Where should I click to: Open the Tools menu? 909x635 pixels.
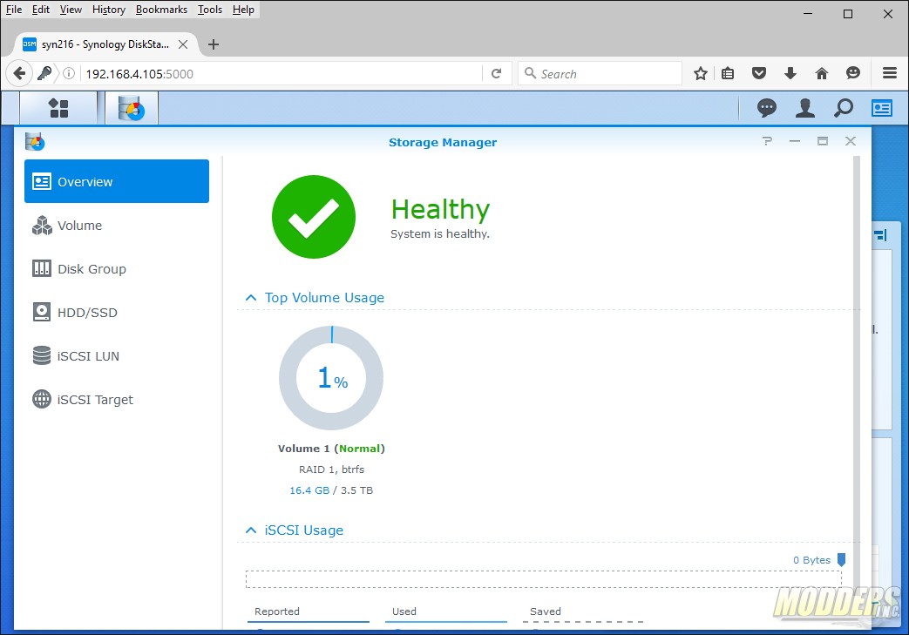coord(210,10)
